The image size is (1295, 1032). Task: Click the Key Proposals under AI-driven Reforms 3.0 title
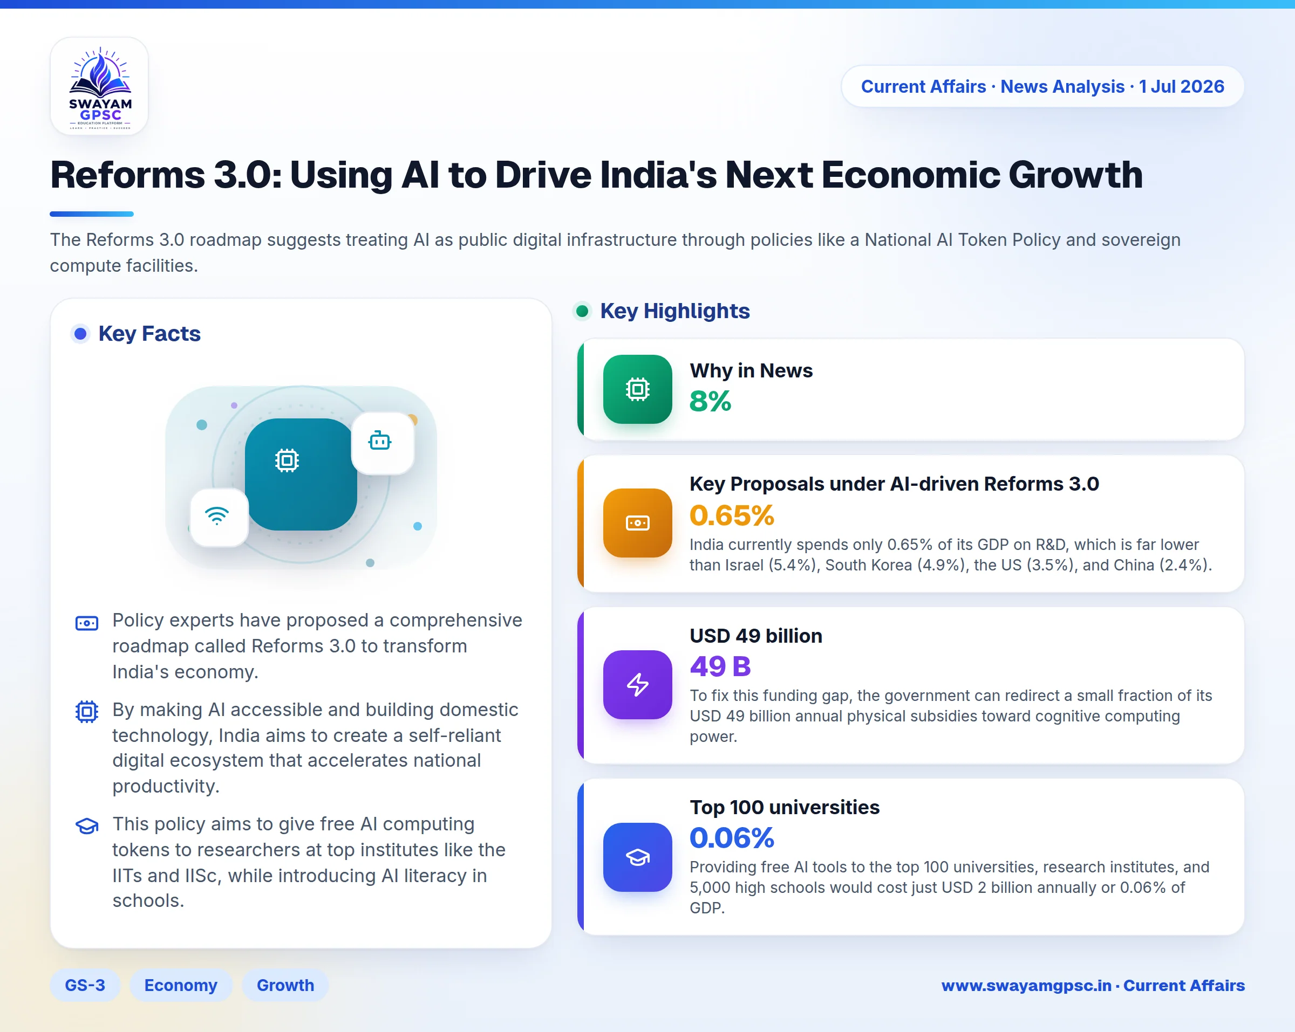(x=894, y=484)
